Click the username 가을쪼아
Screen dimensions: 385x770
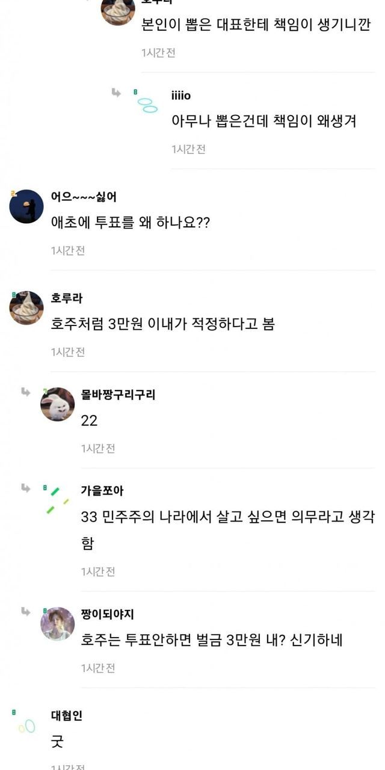click(102, 491)
